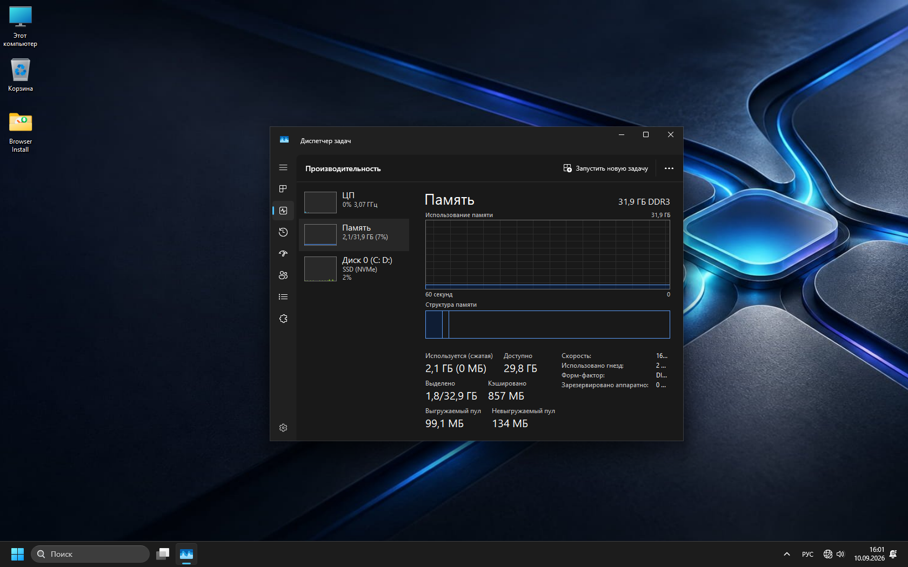Viewport: 908px width, 567px height.
Task: Click the Память item in list
Action: pyautogui.click(x=354, y=235)
